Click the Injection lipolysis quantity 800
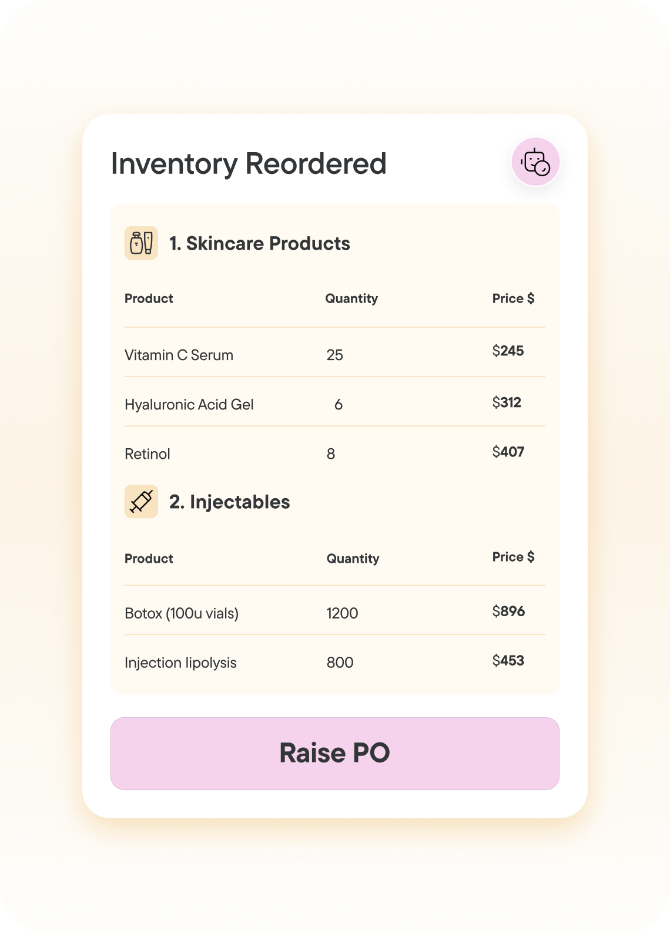Screen dimensions: 670x934 coord(340,663)
